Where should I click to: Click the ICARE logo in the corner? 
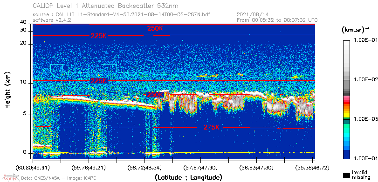point(11,177)
